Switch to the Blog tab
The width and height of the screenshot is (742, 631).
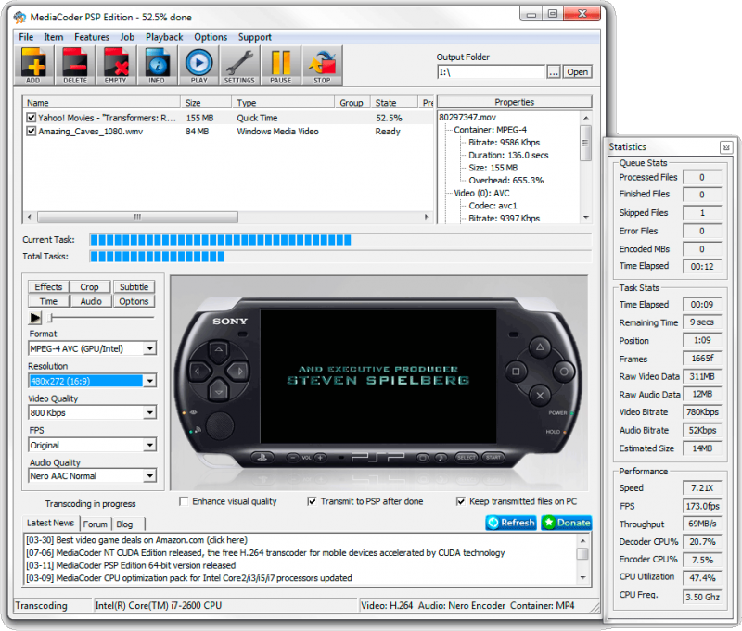pos(124,524)
